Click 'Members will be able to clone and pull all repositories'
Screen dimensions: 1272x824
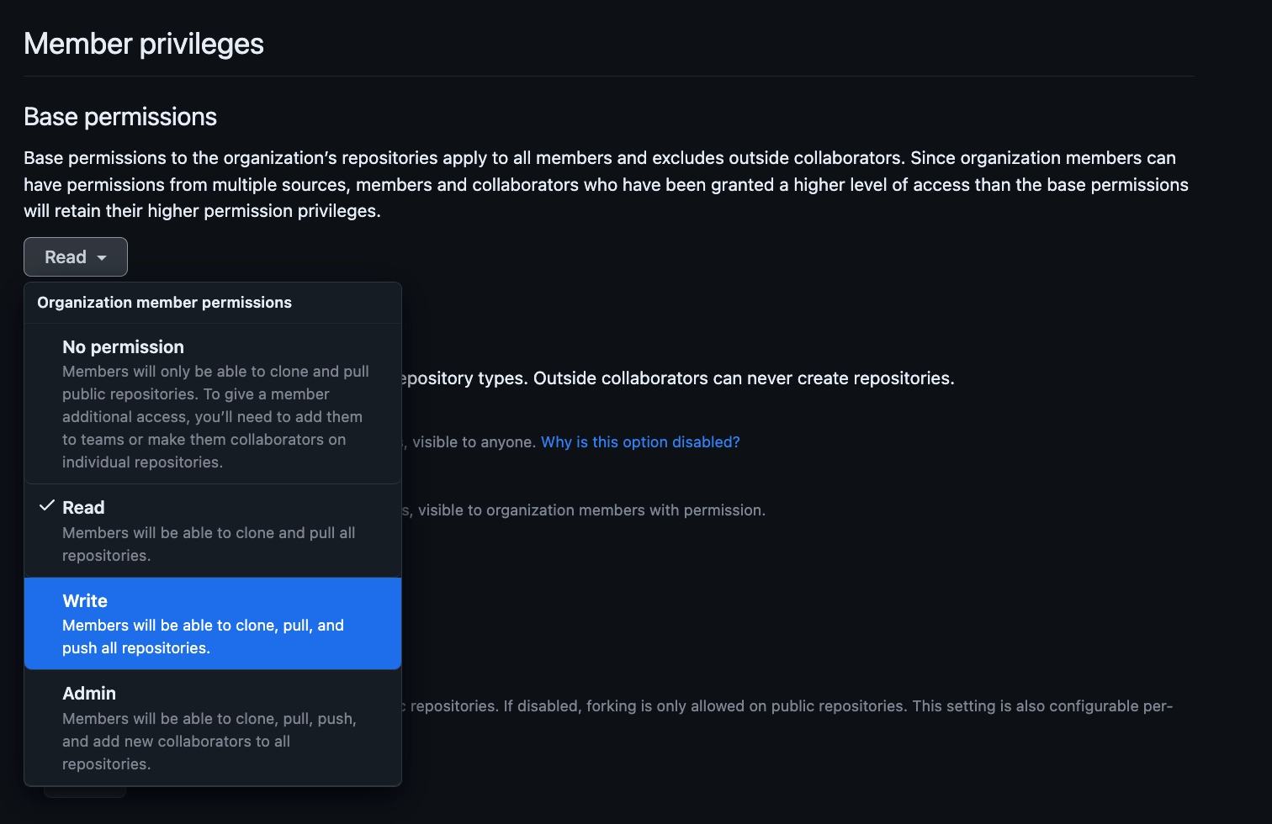pos(209,544)
